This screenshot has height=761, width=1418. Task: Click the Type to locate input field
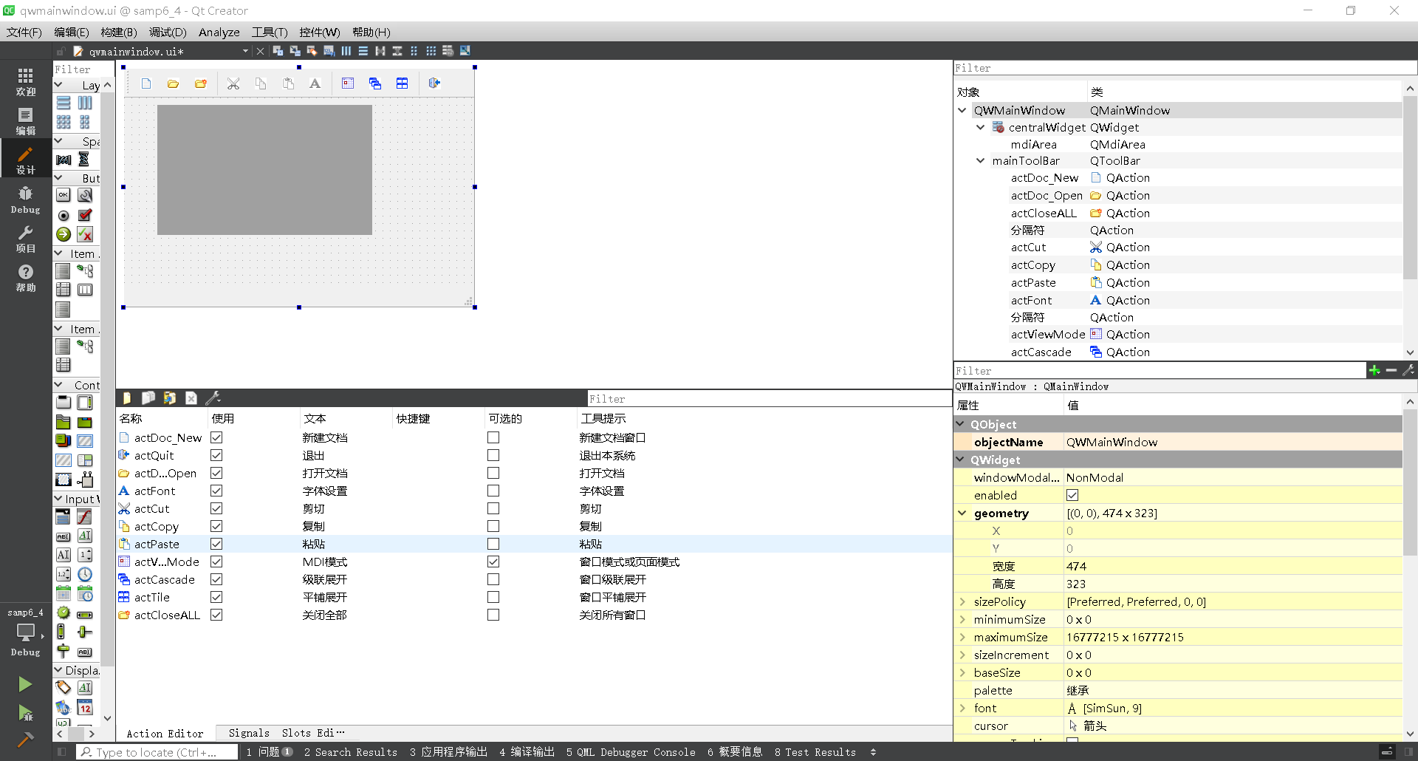(157, 751)
